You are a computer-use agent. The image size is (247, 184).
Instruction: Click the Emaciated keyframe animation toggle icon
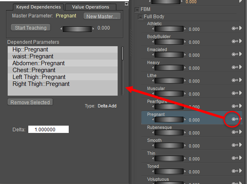click(x=235, y=54)
